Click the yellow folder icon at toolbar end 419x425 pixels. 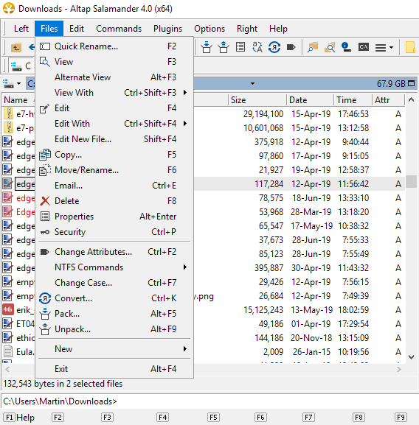coord(410,47)
